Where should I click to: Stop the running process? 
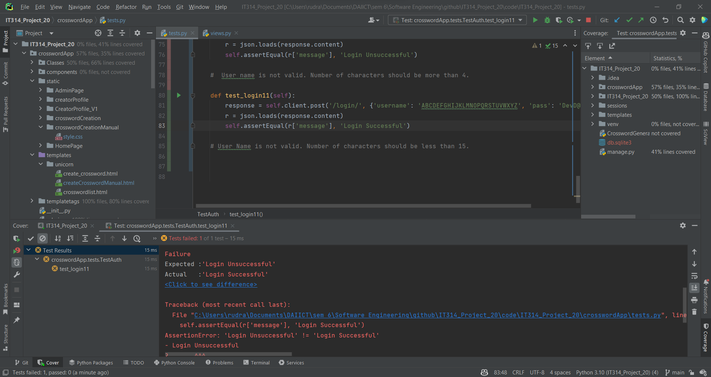(588, 20)
